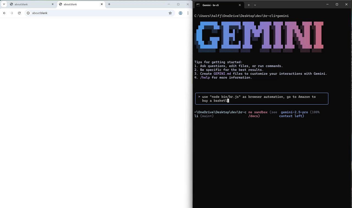View site information icon in address bar
Viewport: 352px width, 208px height.
click(x=28, y=13)
